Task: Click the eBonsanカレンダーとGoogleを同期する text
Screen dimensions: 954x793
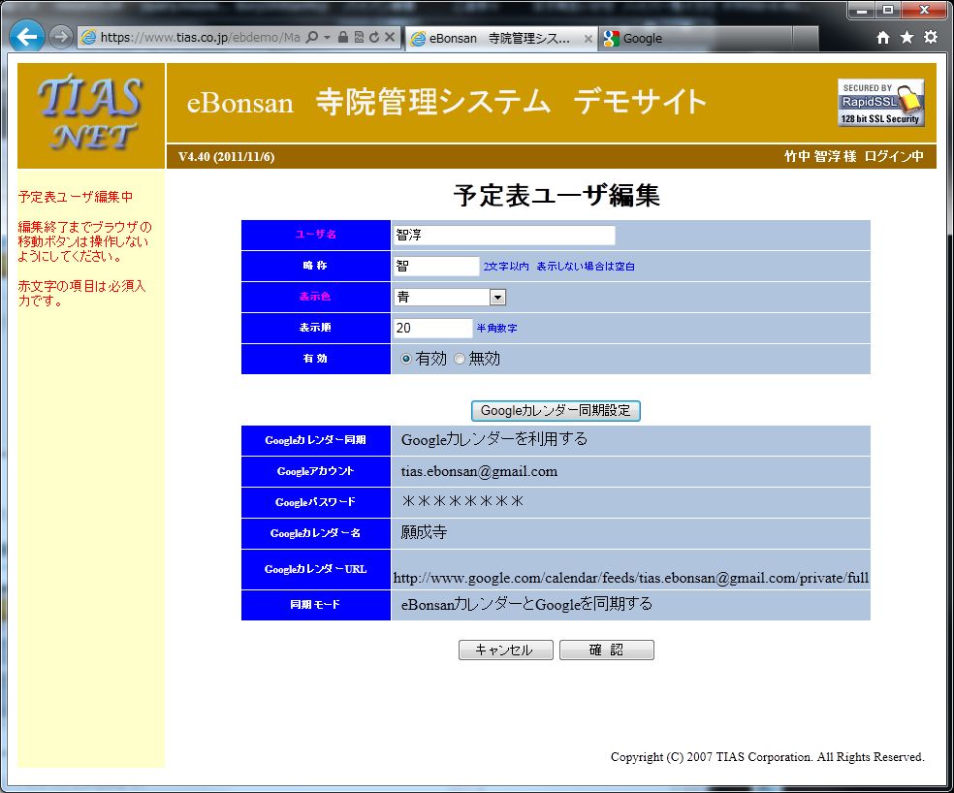Action: coord(526,604)
